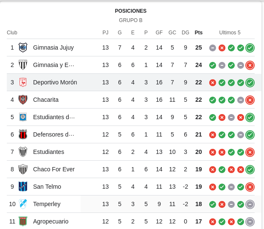Open the Deportivo Morón team link
The height and width of the screenshot is (229, 264).
(x=55, y=82)
